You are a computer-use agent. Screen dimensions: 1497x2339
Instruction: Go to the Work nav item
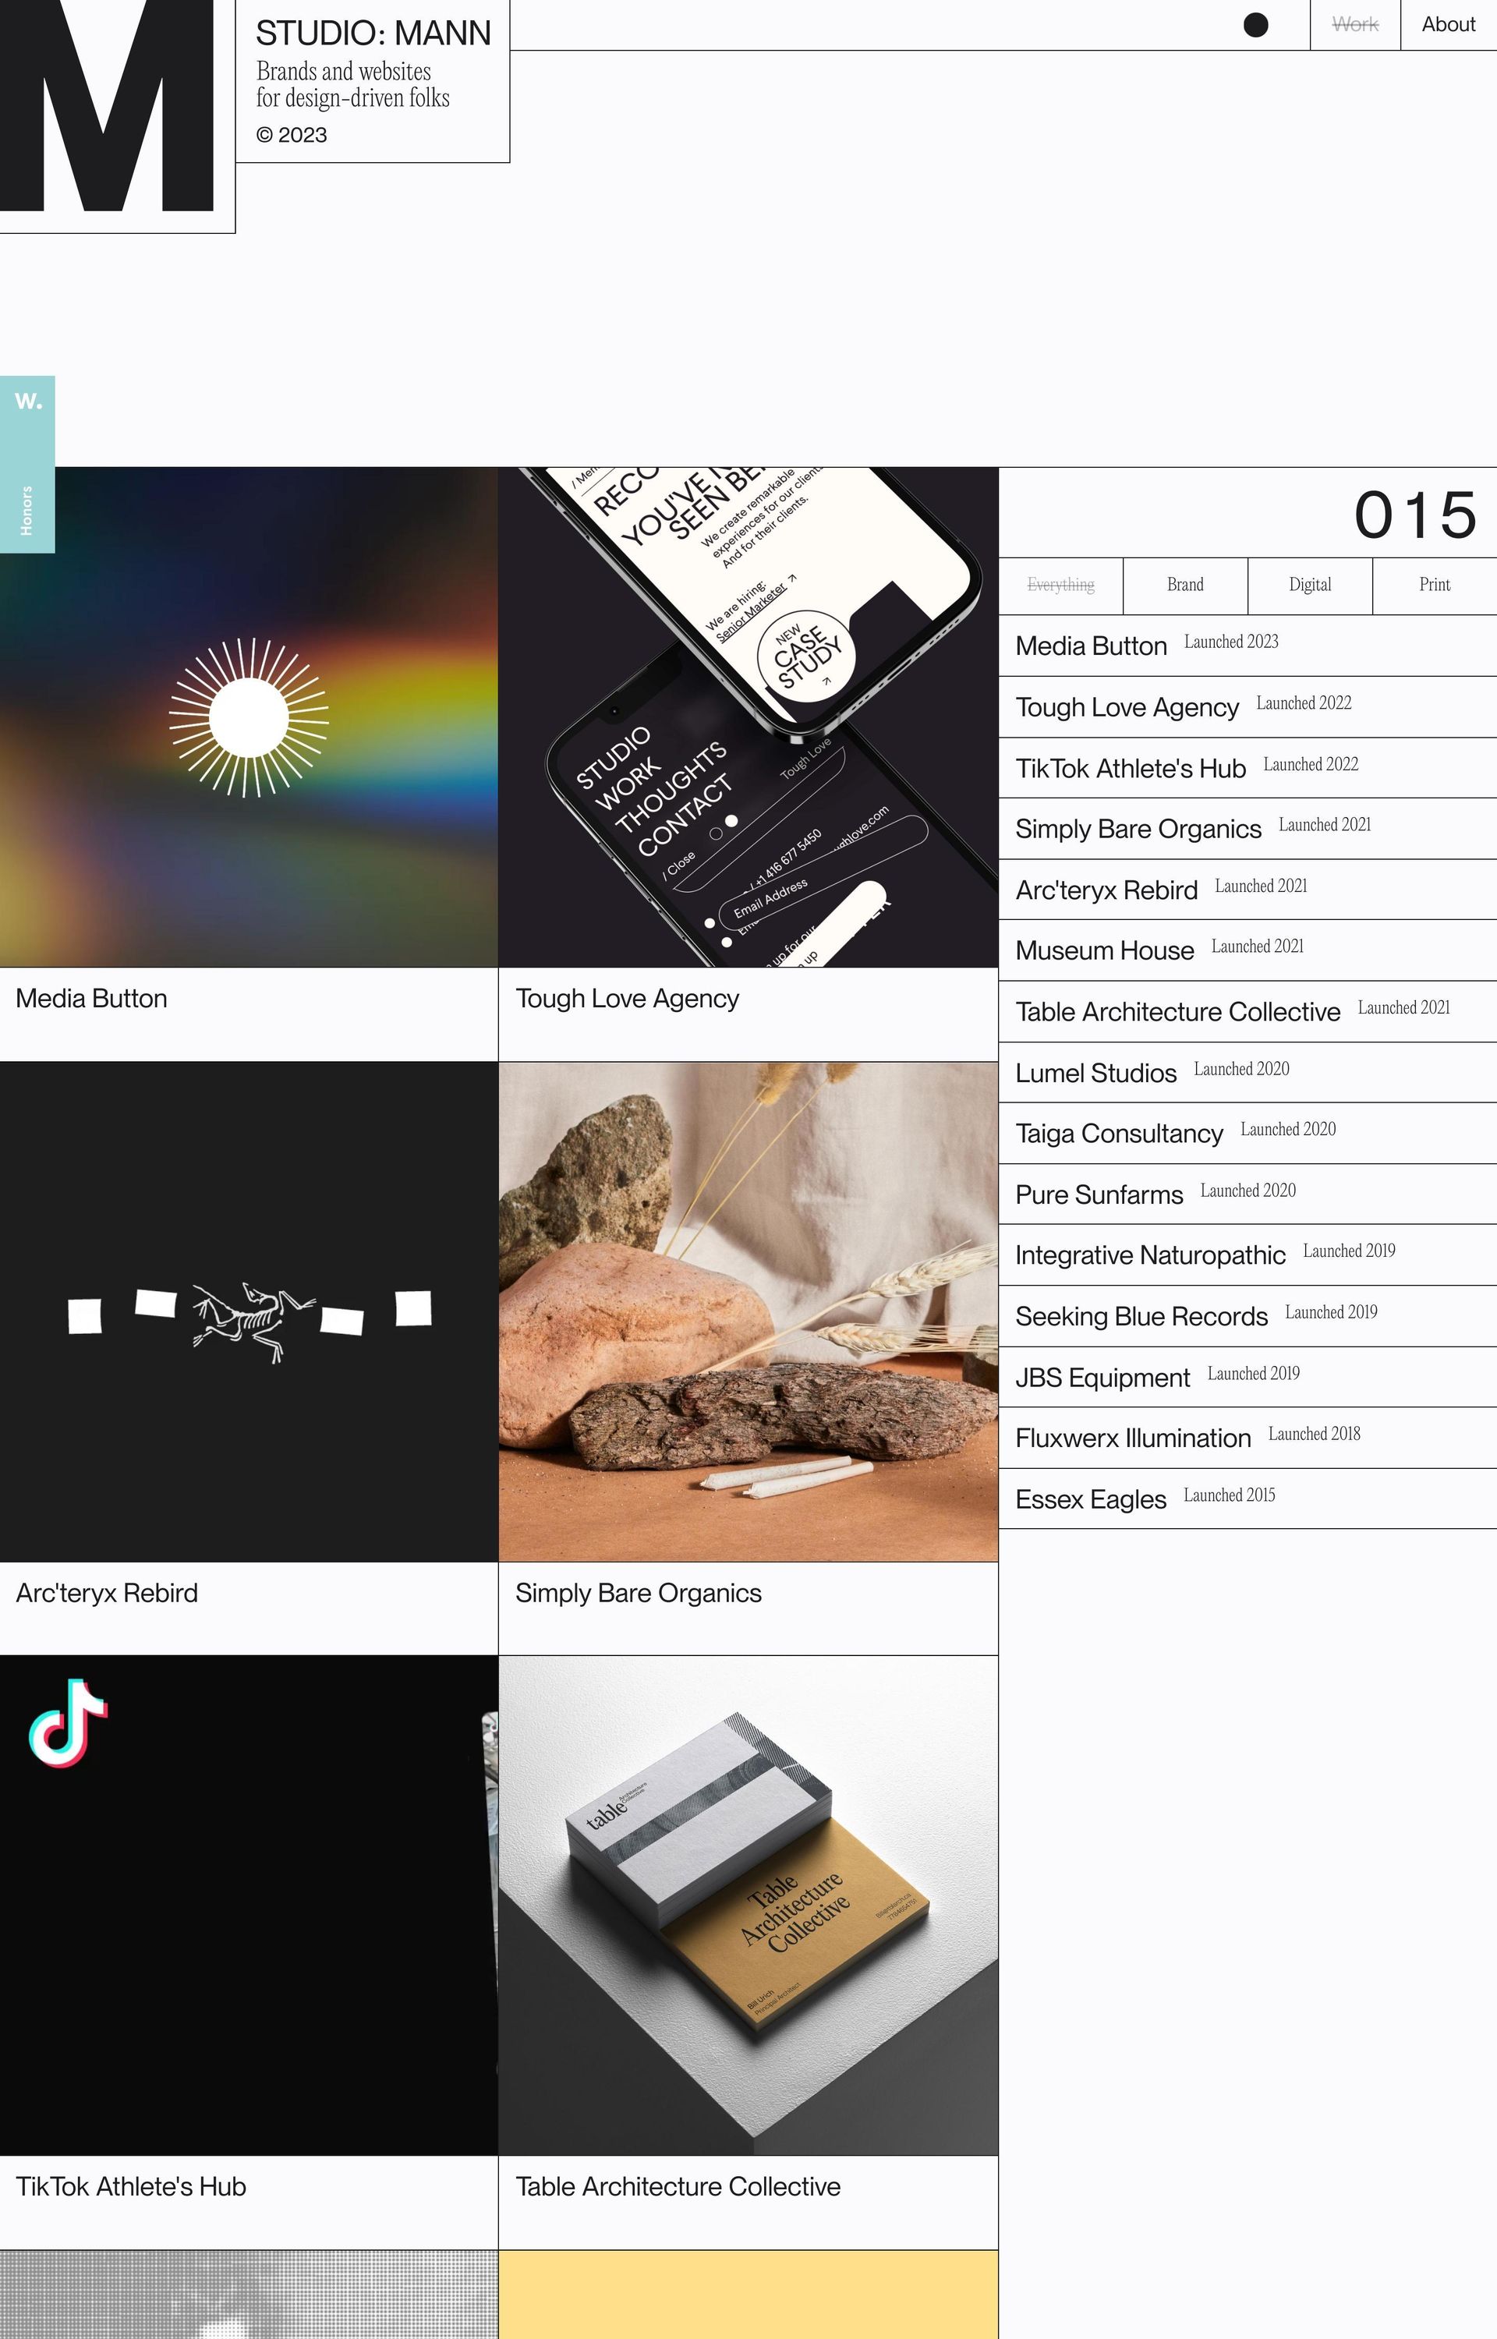coord(1354,25)
